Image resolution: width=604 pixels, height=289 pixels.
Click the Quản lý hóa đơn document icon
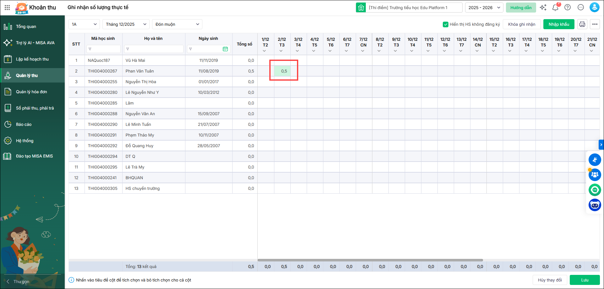pos(8,92)
